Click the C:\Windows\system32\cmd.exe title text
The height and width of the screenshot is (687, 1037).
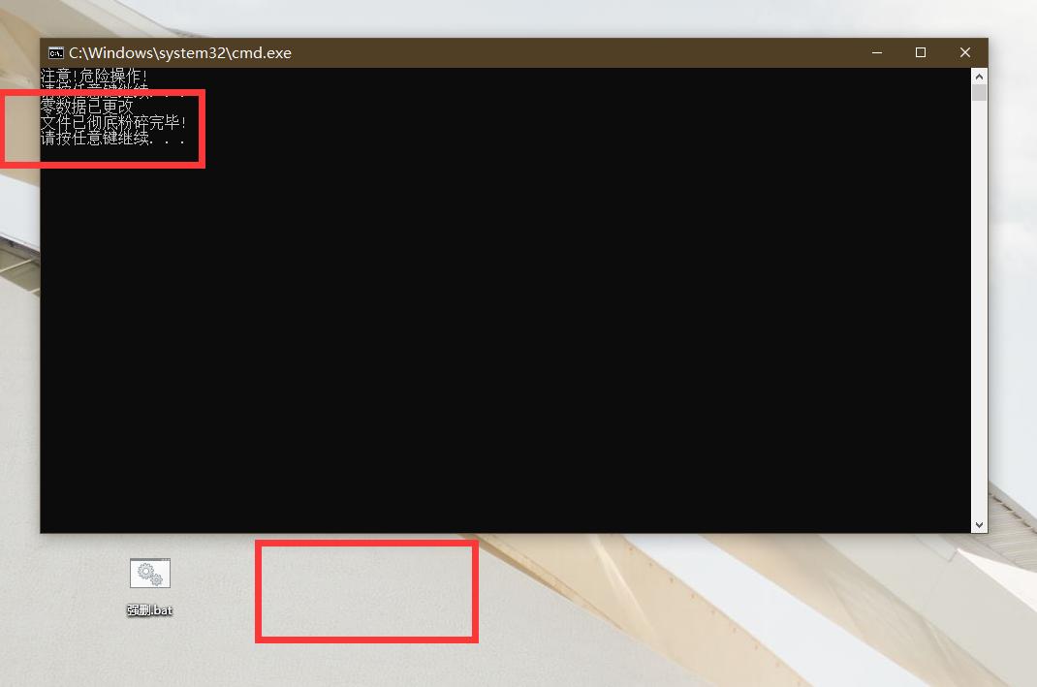click(x=180, y=53)
